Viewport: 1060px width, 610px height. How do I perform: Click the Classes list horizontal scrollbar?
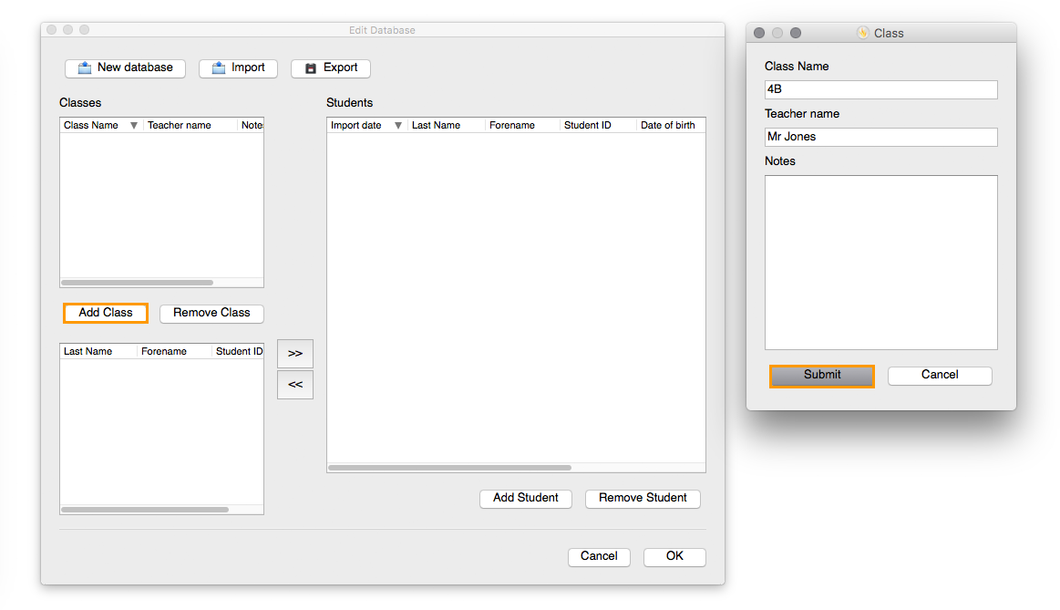coord(137,282)
